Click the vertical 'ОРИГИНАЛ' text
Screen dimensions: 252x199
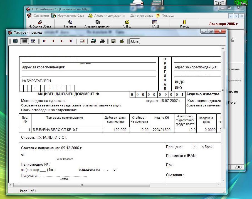165,74
